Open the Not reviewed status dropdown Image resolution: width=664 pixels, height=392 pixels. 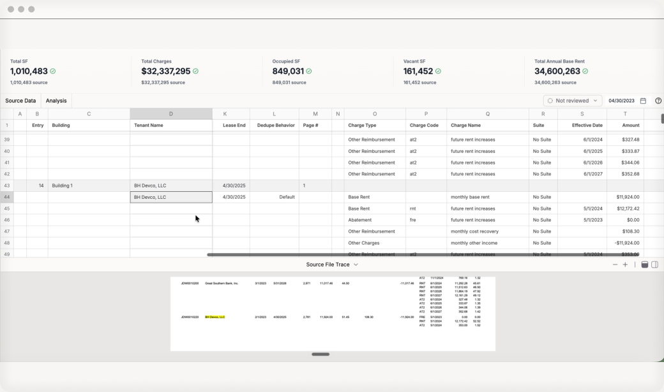[573, 101]
